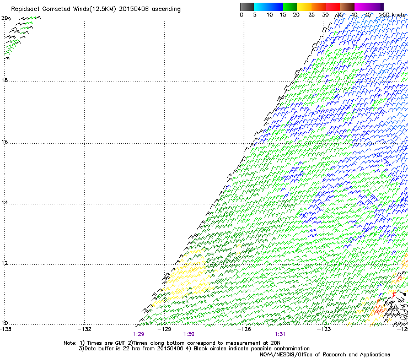The width and height of the screenshot is (408, 358).
Task: Click the 'Data buffer is 22 hrs' note line
Action: tap(194, 349)
